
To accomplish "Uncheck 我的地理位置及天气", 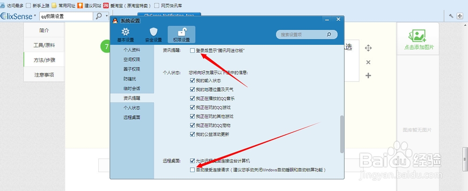I will click(x=192, y=89).
